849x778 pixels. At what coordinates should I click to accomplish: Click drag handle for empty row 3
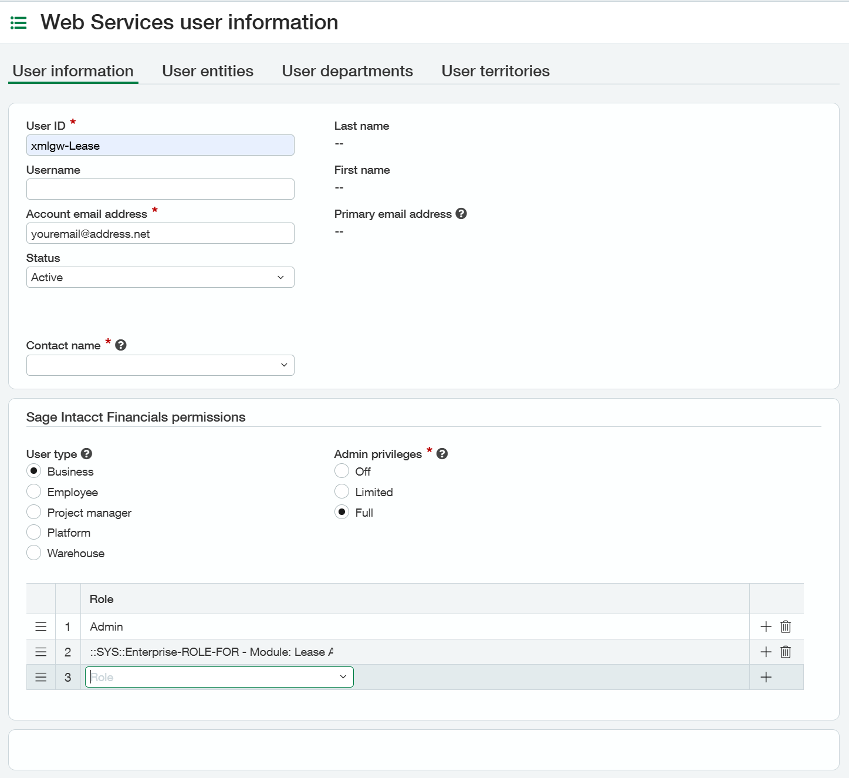(x=41, y=677)
